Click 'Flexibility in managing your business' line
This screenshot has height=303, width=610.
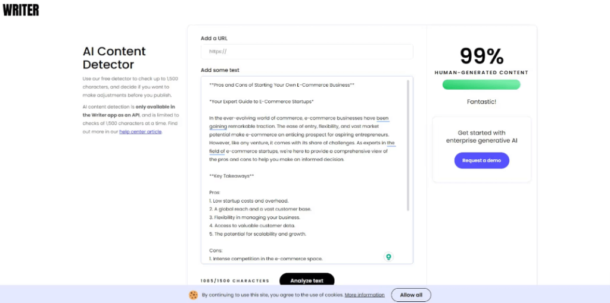click(x=255, y=217)
